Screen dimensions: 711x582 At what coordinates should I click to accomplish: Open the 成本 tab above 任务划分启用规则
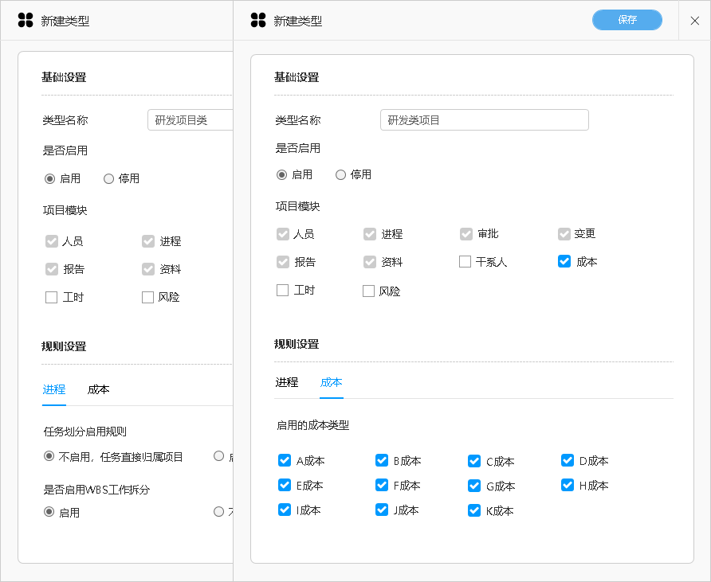click(x=99, y=390)
